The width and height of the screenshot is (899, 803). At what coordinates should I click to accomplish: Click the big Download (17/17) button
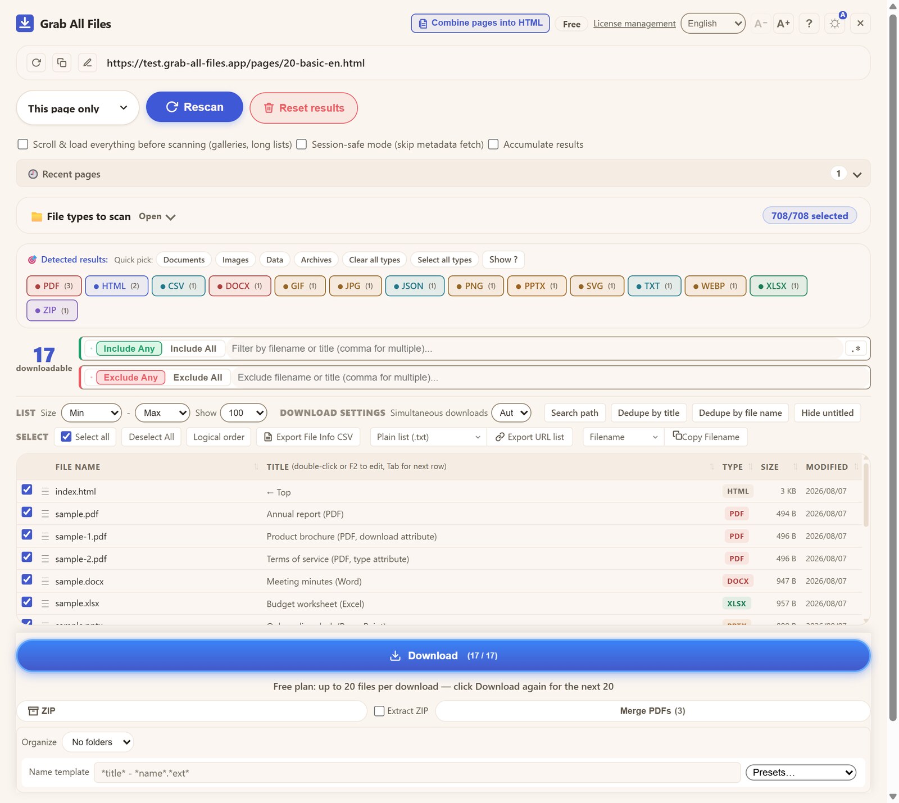[x=443, y=655]
